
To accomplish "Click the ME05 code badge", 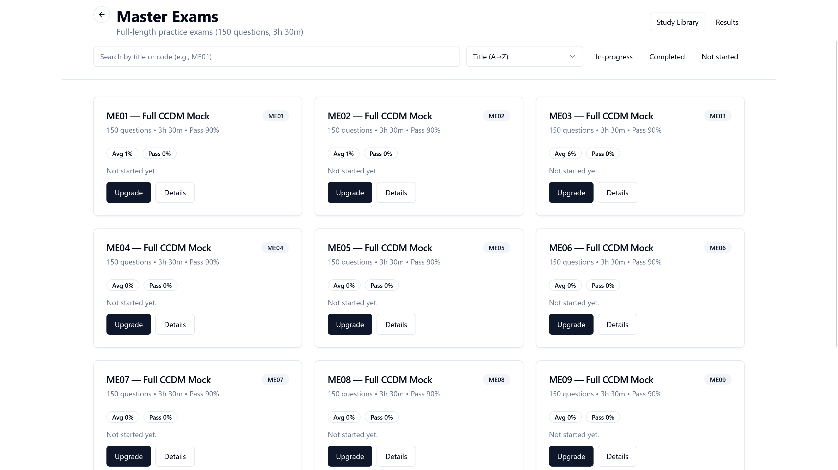I will point(496,248).
